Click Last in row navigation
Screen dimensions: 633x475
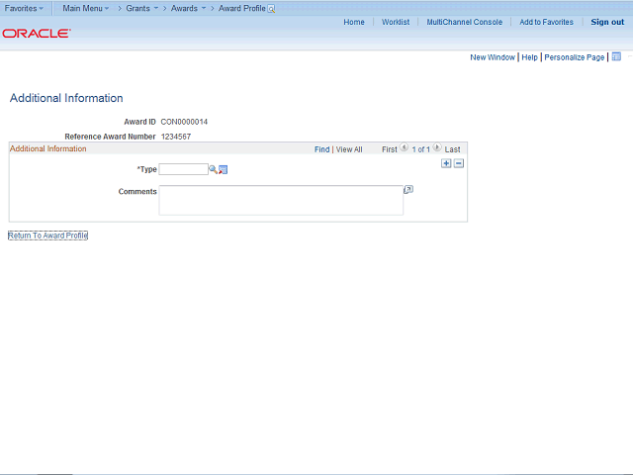tap(453, 149)
